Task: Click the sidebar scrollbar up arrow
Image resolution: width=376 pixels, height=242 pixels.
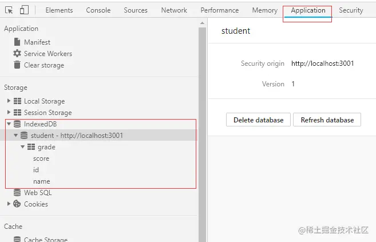Action: (202, 23)
